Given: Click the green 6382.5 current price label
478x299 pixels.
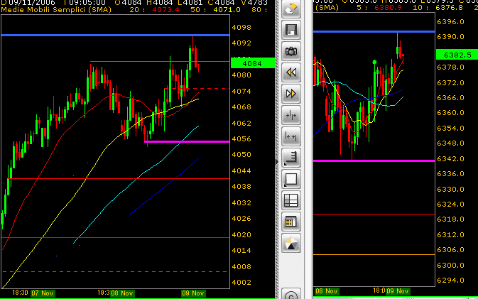Looking at the screenshot, I should point(457,55).
